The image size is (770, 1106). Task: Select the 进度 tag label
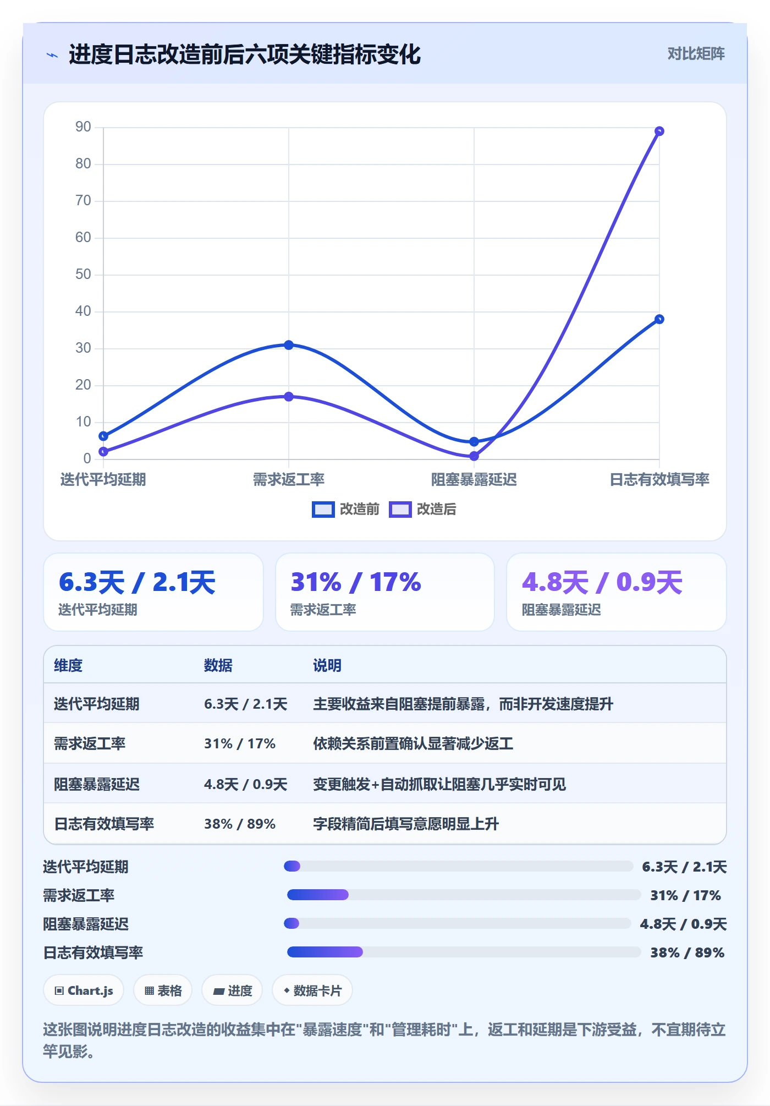click(240, 990)
